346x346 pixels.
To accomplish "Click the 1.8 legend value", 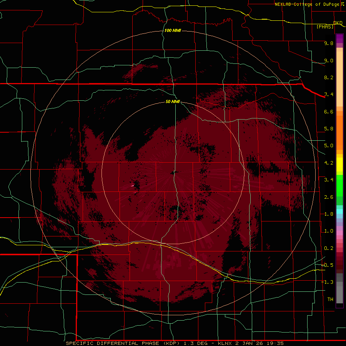I will [x=329, y=214].
